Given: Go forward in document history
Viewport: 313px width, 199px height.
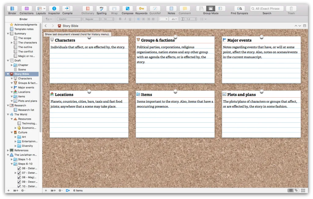Looking at the screenshot, I should click(x=53, y=26).
